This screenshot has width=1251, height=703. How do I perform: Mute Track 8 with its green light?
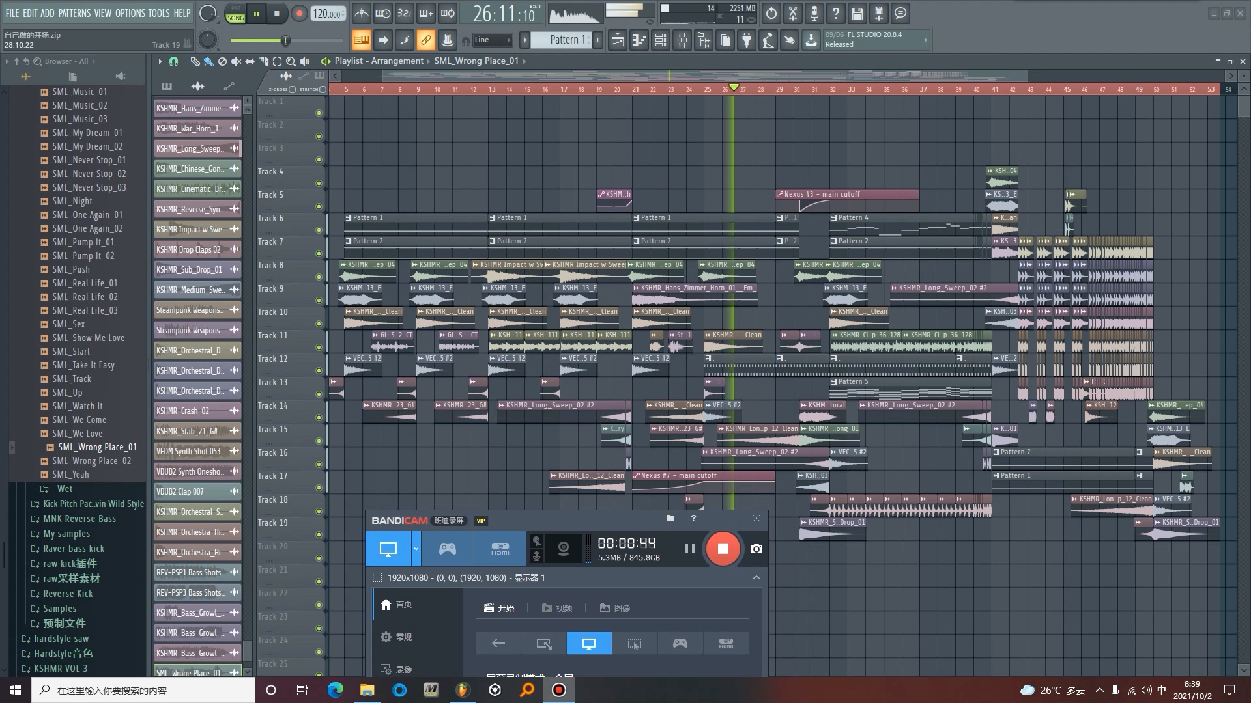pos(319,277)
